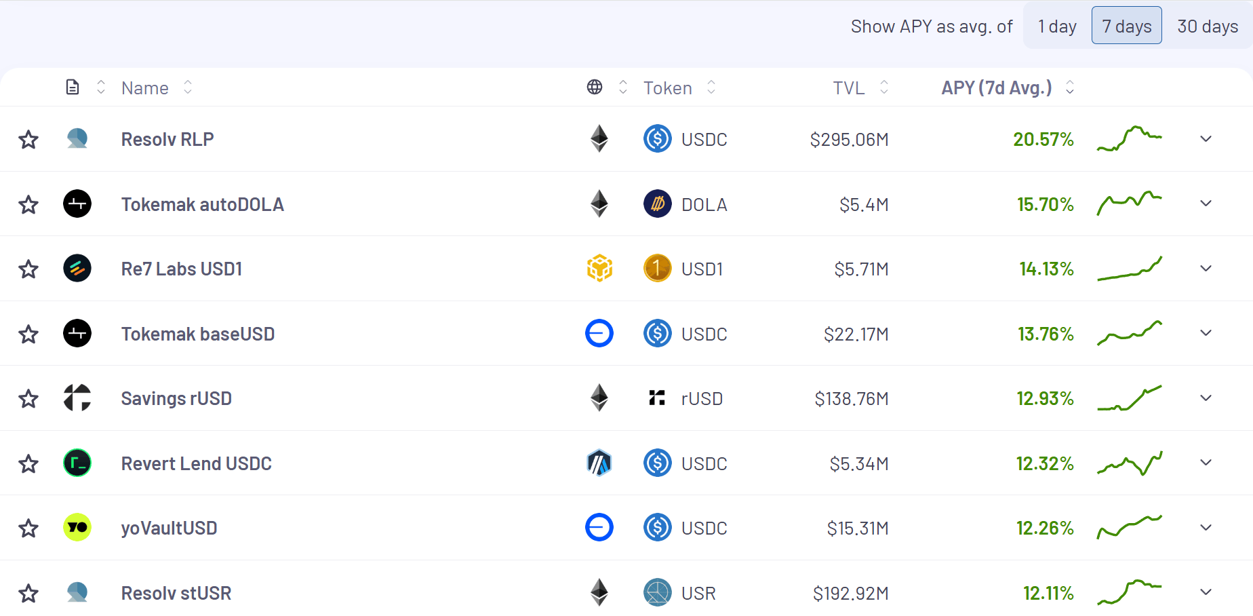Screen dimensions: 1253x616
Task: Click the yoVaultUSD yellow logo
Action: 77,528
